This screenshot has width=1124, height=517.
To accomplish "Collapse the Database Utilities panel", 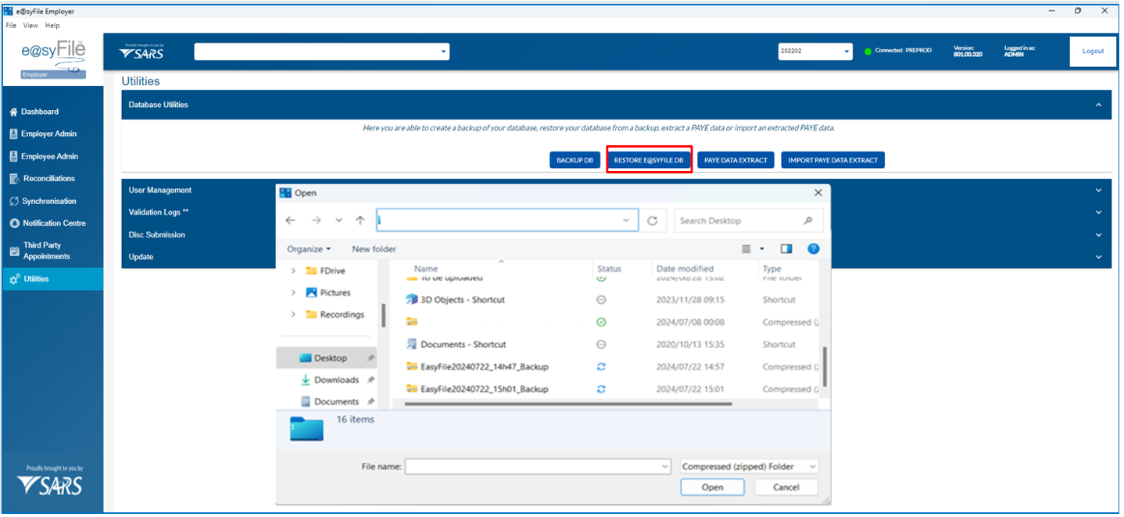I will click(x=1098, y=105).
